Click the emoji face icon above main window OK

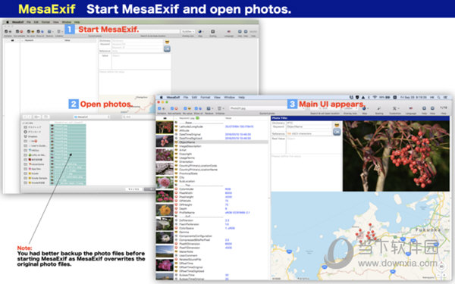tap(337, 125)
